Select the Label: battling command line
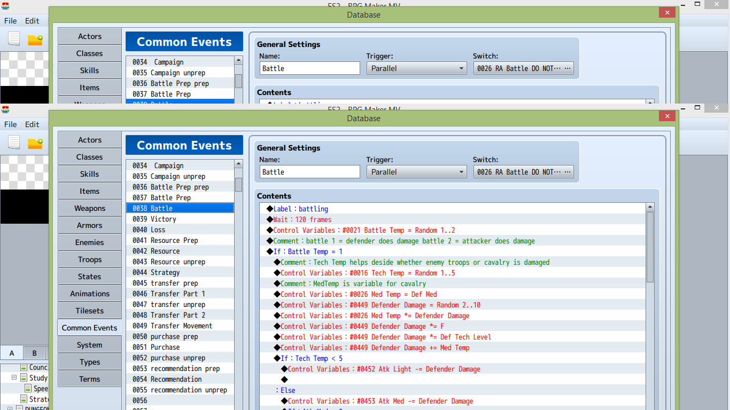This screenshot has width=730, height=410. (x=453, y=209)
